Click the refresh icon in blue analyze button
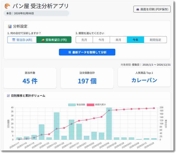Screen dimensions: 176x153 click(70, 52)
